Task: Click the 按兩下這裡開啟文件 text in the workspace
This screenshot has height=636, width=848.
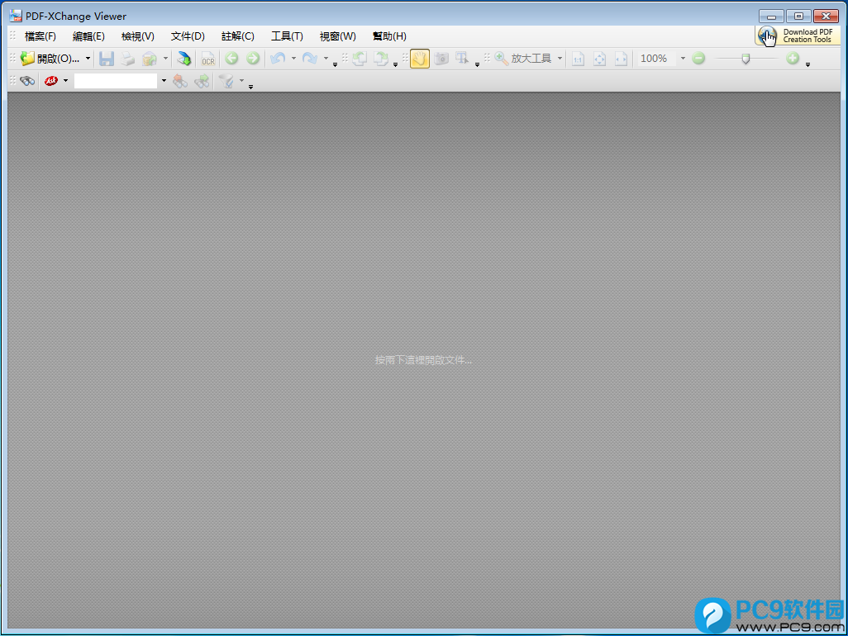Action: (423, 360)
